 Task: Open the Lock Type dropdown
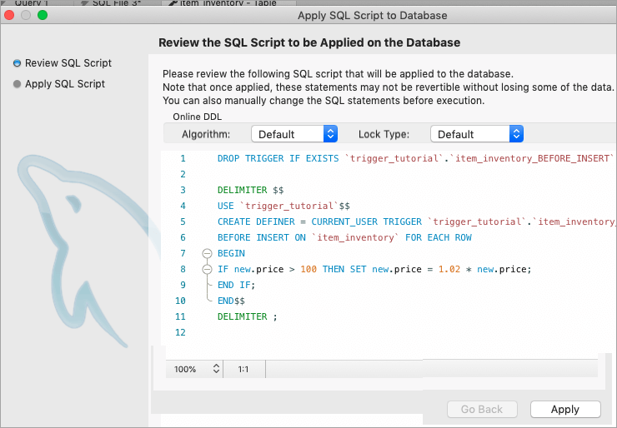tap(477, 134)
